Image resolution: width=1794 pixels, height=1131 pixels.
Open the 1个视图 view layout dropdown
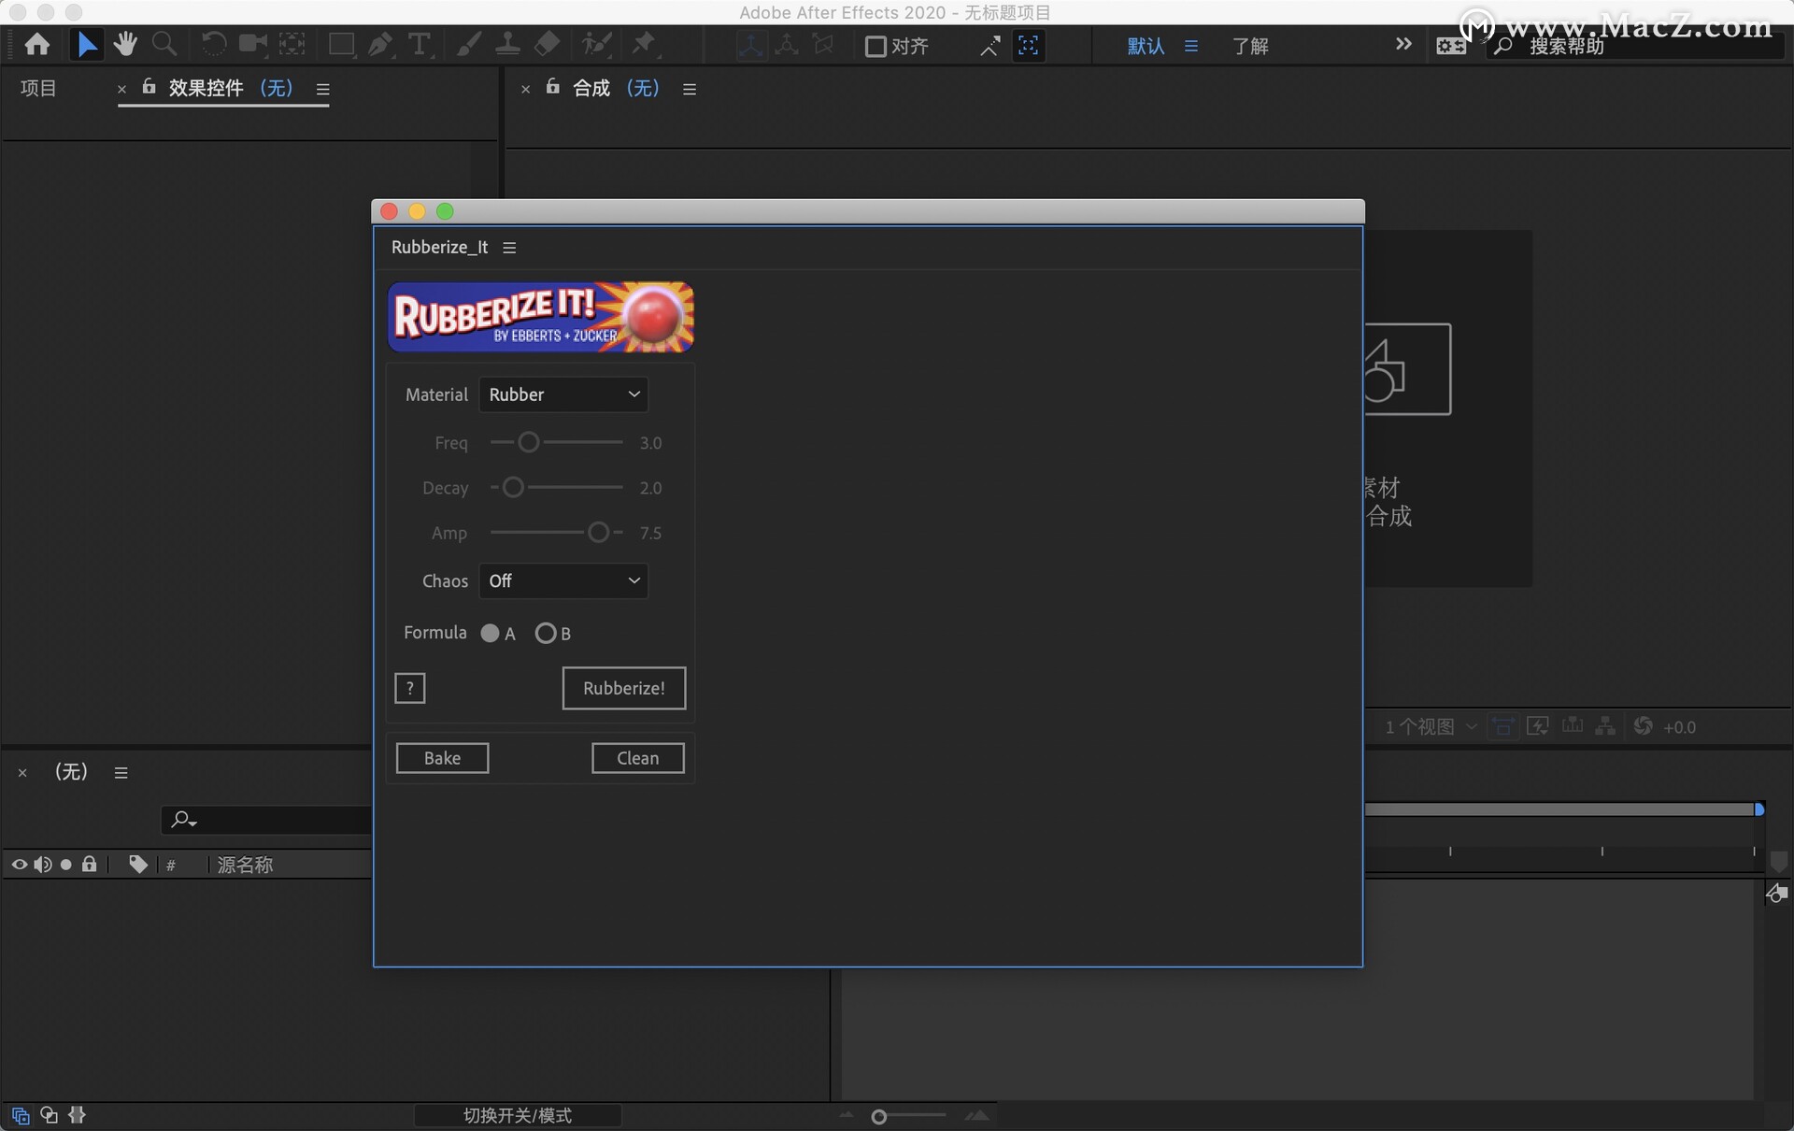[x=1431, y=726]
